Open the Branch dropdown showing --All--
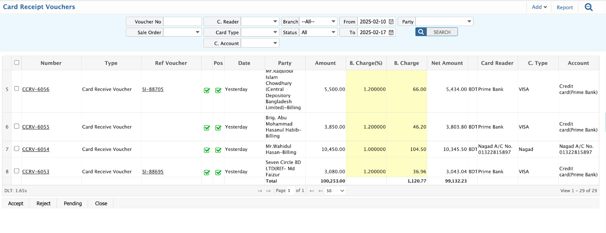This screenshot has width=606, height=233. tap(318, 22)
